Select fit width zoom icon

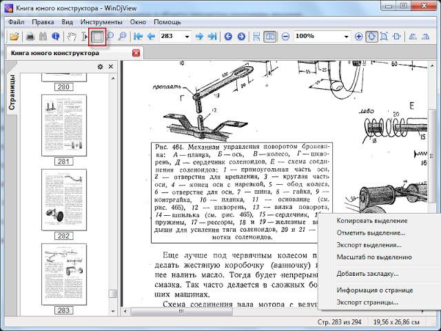pos(397,37)
